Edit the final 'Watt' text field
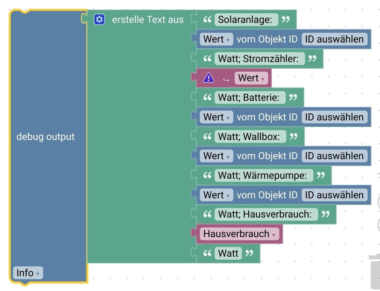The height and width of the screenshot is (291, 380). click(x=228, y=253)
